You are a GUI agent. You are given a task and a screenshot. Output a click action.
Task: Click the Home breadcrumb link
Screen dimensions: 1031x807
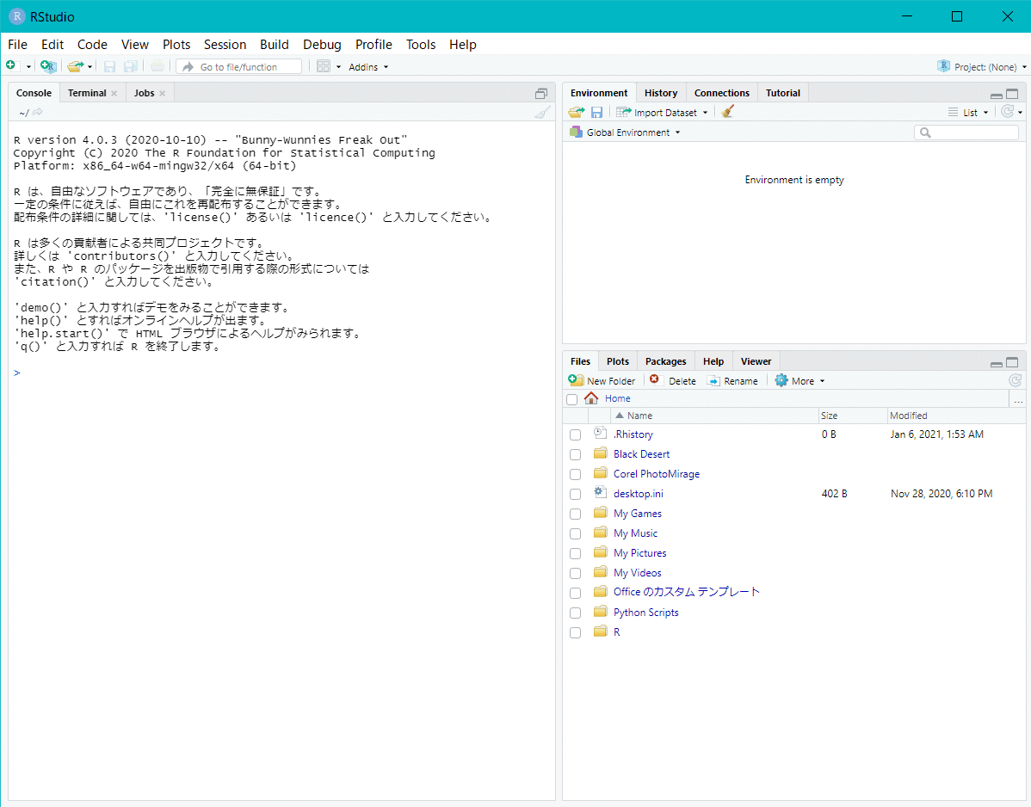point(617,398)
